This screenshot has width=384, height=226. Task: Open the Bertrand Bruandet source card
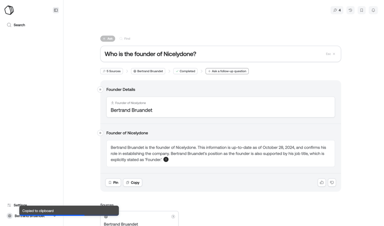(x=139, y=219)
